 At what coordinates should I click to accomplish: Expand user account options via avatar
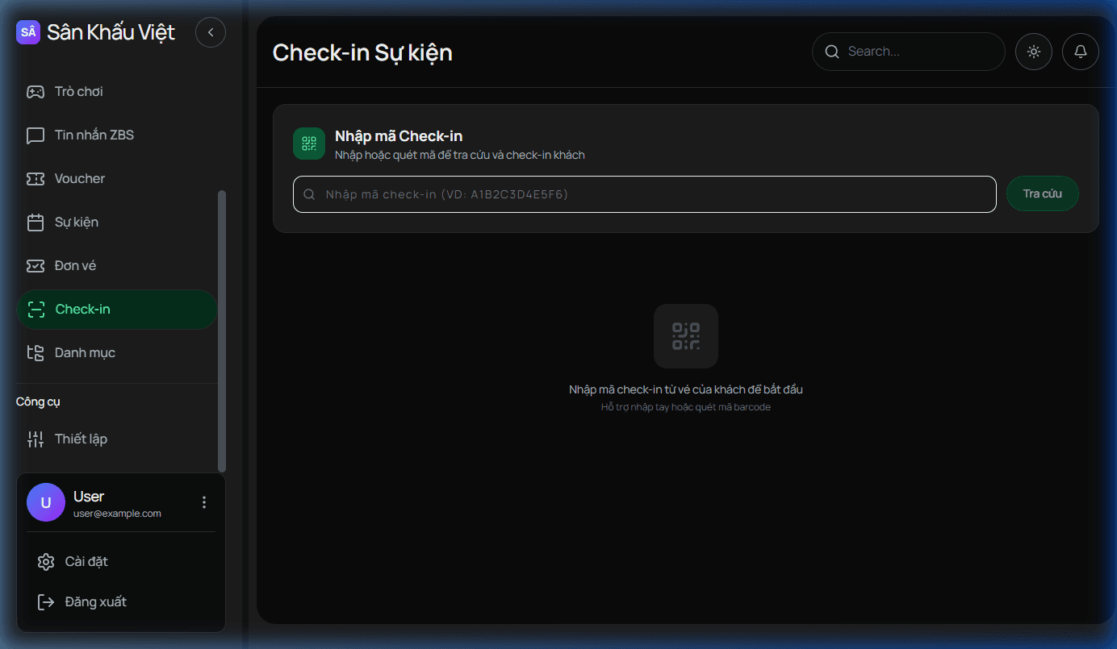coord(46,502)
